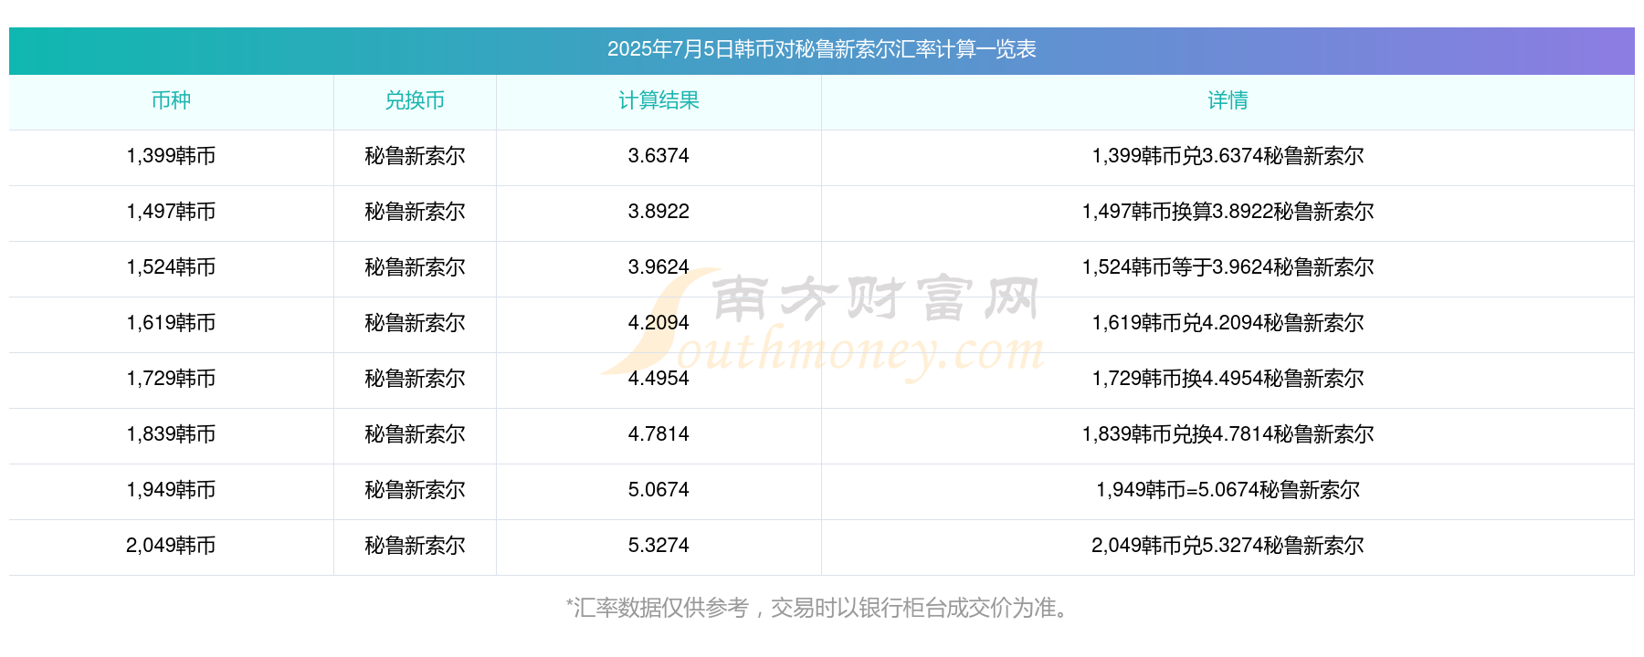Select the 2,049韩币 cell
Screen dimensions: 1644x657
(x=171, y=546)
